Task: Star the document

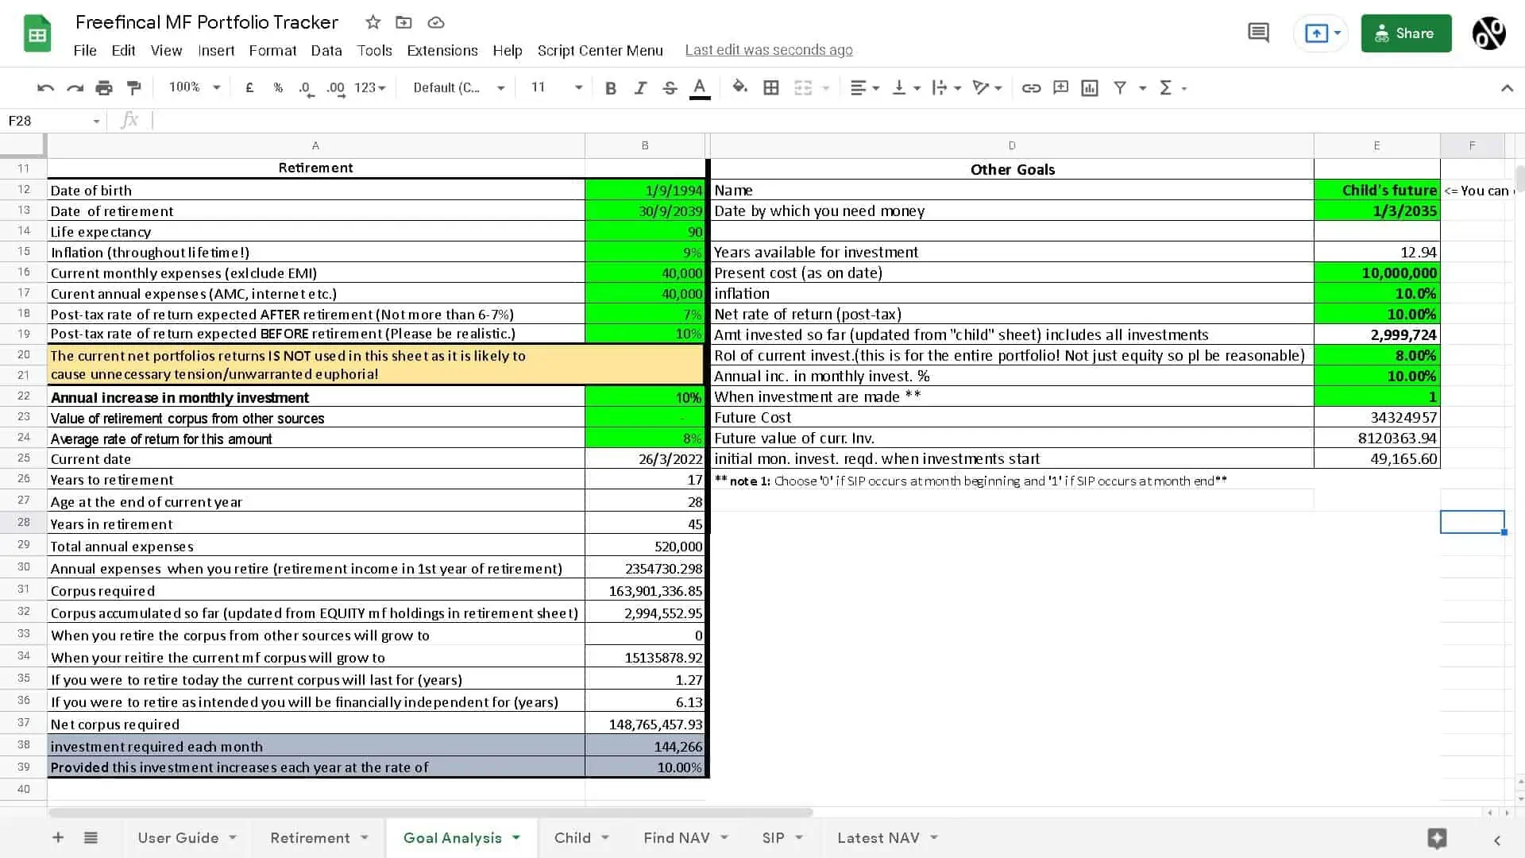Action: [x=373, y=22]
